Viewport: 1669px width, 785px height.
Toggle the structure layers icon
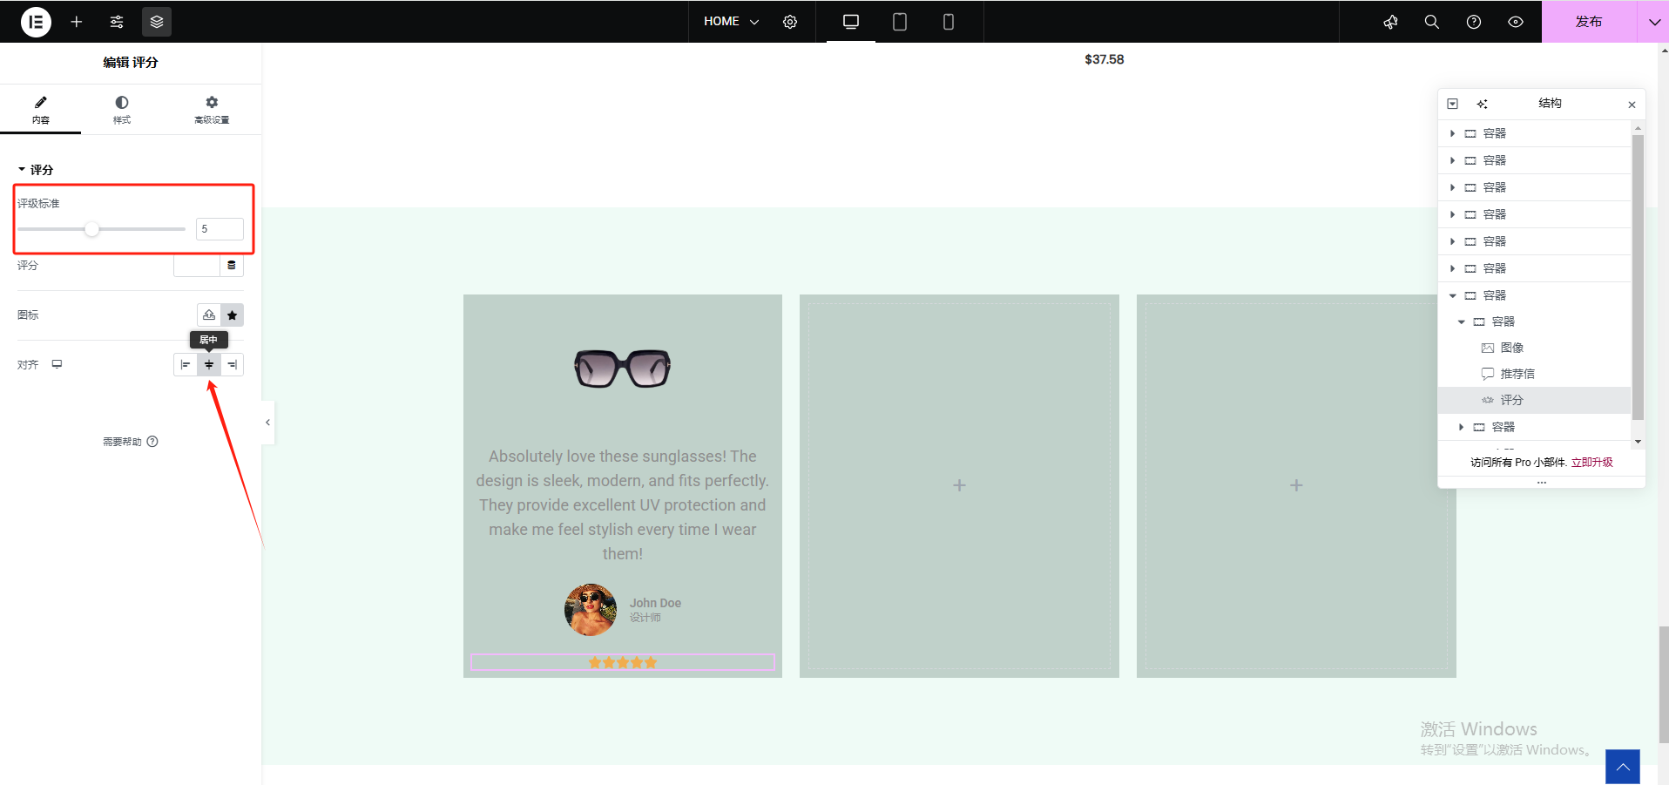pos(157,22)
